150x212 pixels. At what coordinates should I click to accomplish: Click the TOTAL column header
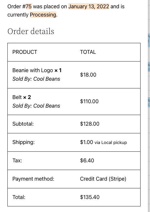pyautogui.click(x=88, y=52)
